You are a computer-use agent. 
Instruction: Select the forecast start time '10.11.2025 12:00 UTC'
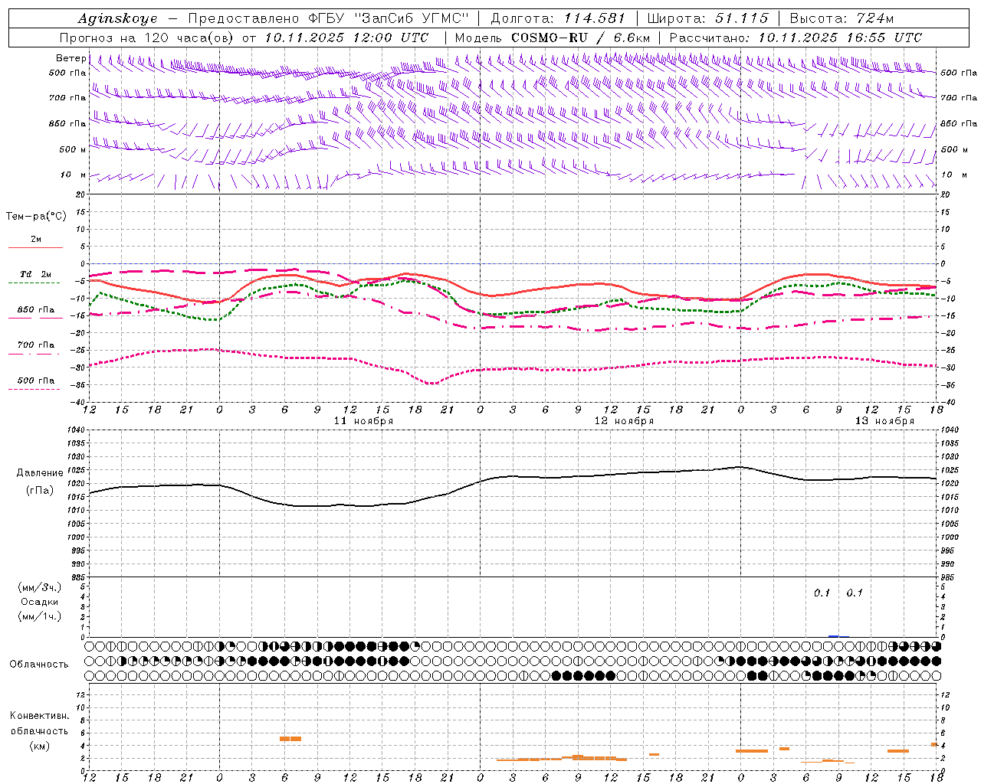346,38
